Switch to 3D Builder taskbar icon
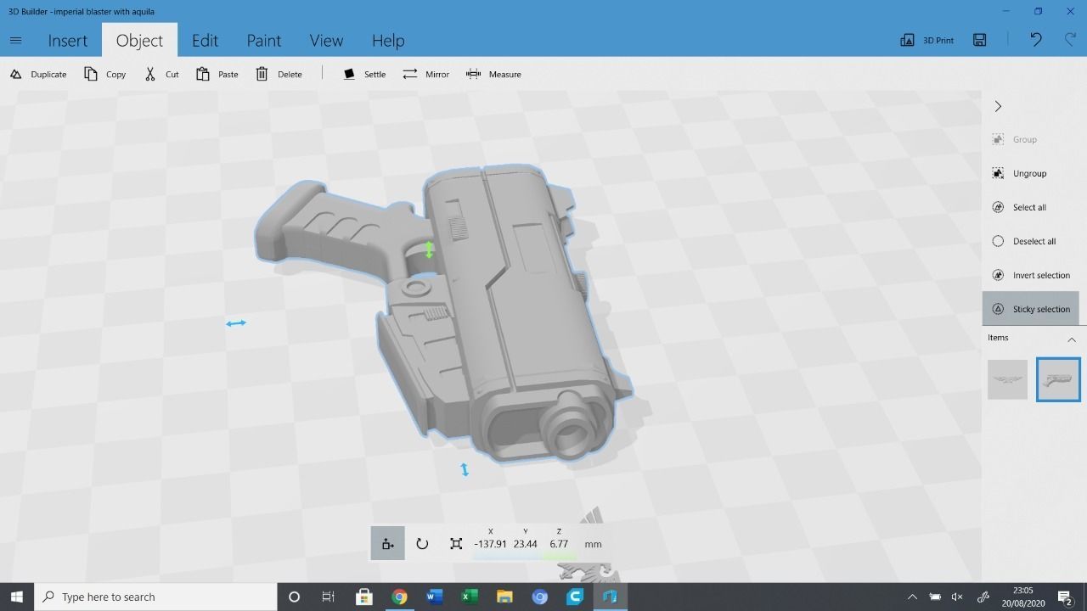Screen dimensions: 1087x611 pos(610,597)
